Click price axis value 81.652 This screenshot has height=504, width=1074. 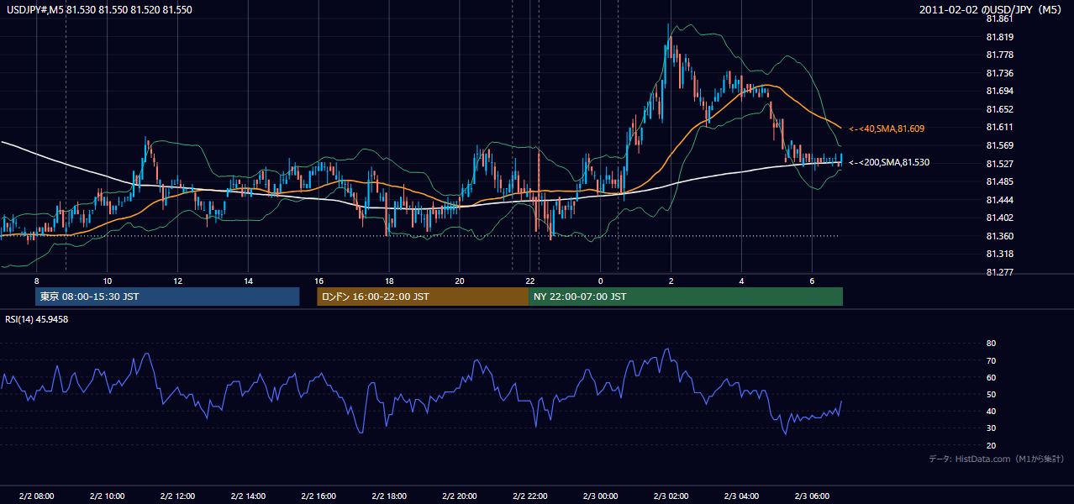999,109
